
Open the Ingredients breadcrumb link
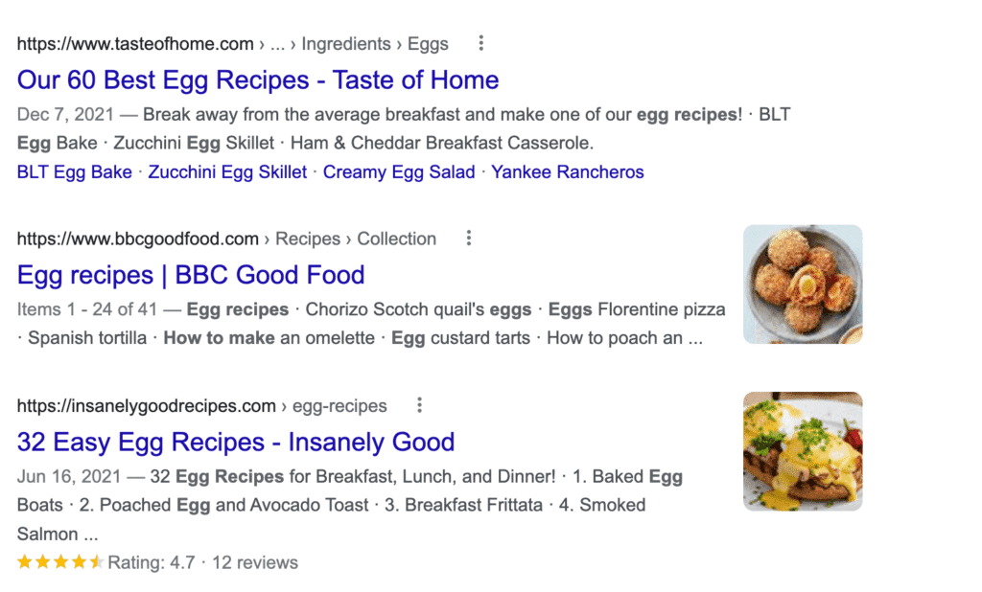(x=346, y=43)
